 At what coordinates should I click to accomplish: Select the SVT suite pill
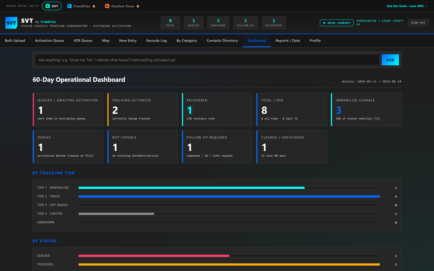pos(52,6)
